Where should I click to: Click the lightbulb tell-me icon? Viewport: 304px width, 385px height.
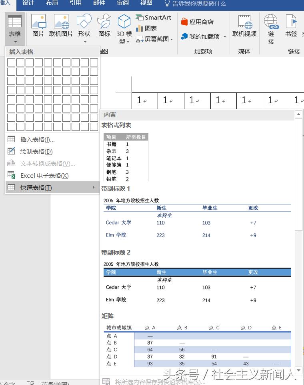pyautogui.click(x=167, y=4)
